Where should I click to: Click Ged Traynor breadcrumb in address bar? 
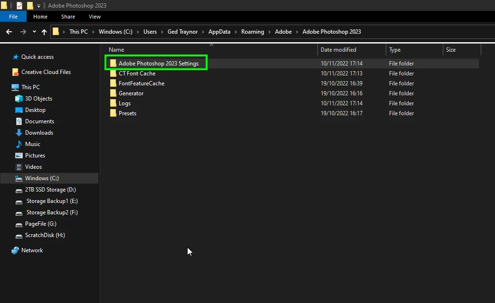pyautogui.click(x=182, y=32)
